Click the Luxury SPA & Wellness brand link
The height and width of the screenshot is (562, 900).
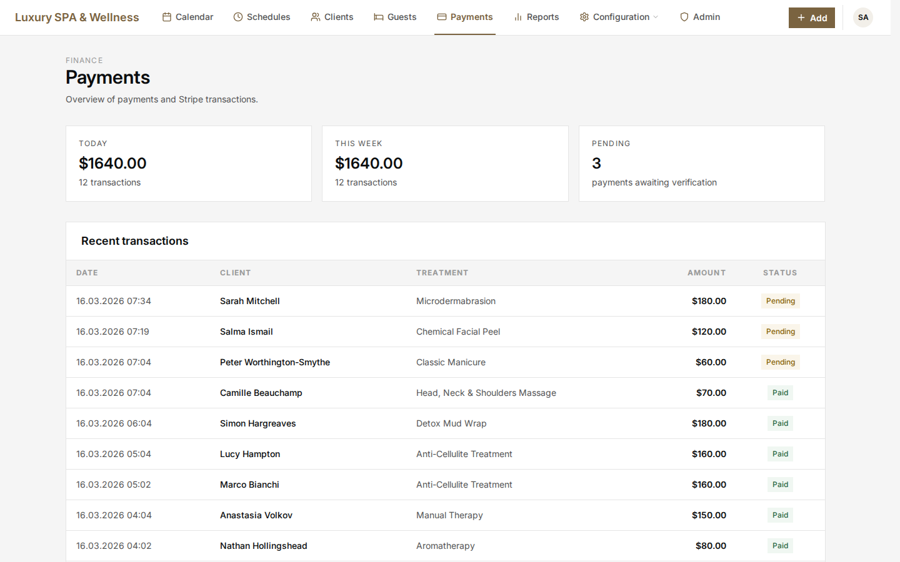tap(77, 17)
